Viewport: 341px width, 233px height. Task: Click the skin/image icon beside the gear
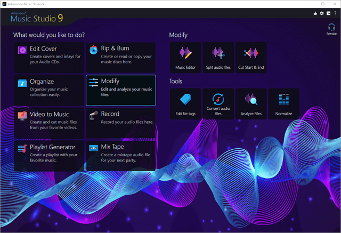pyautogui.click(x=328, y=13)
